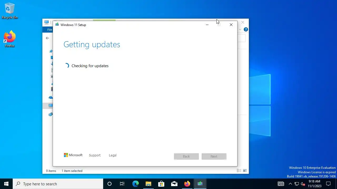This screenshot has height=189, width=337.
Task: Select OneDrive in the File Explorer sidebar
Action: [51, 97]
